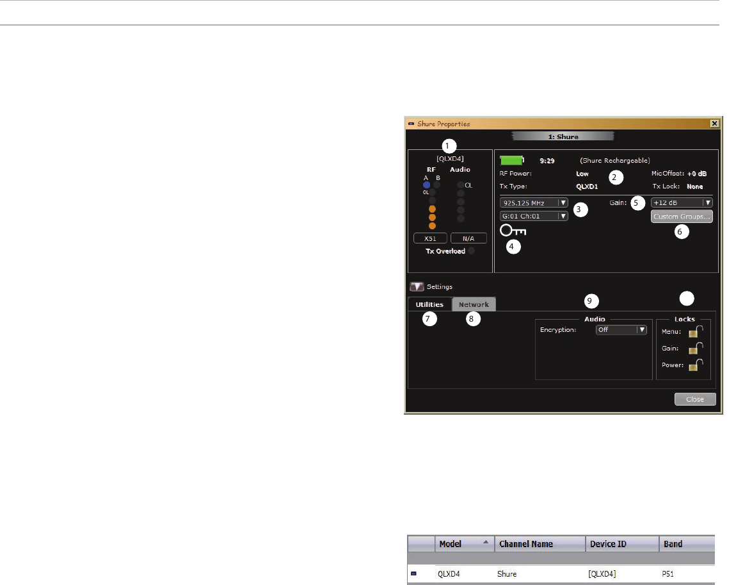The image size is (736, 585).
Task: Switch to the Network tab
Action: [x=474, y=304]
